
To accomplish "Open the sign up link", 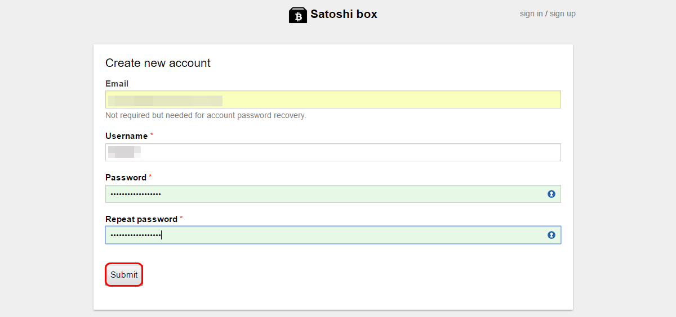I will (x=563, y=13).
